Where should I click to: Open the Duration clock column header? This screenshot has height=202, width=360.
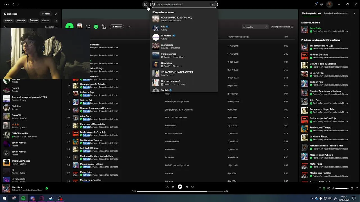coord(286,37)
